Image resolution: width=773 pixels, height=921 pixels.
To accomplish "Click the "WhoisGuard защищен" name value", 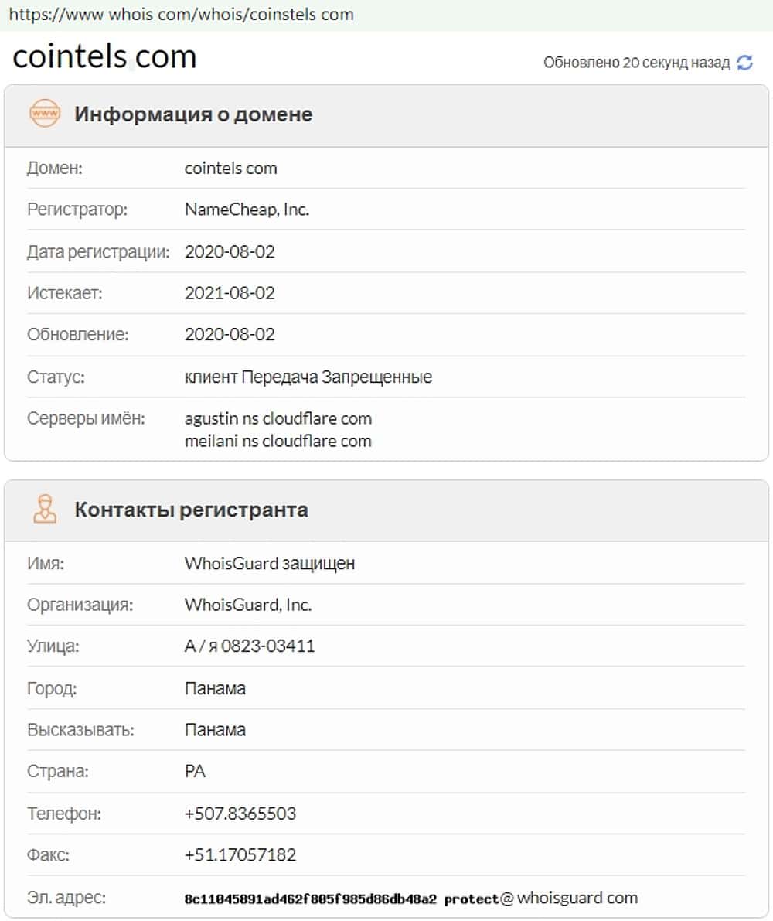I will pos(270,563).
